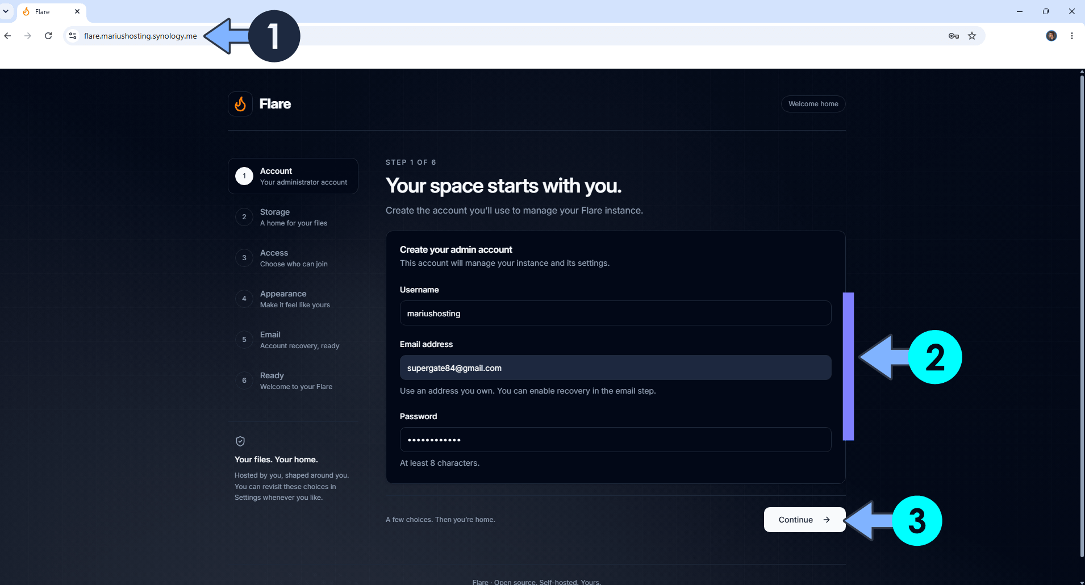The image size is (1085, 585).
Task: Click the address bar URL flare.mariushosting.synology.me
Action: [140, 36]
